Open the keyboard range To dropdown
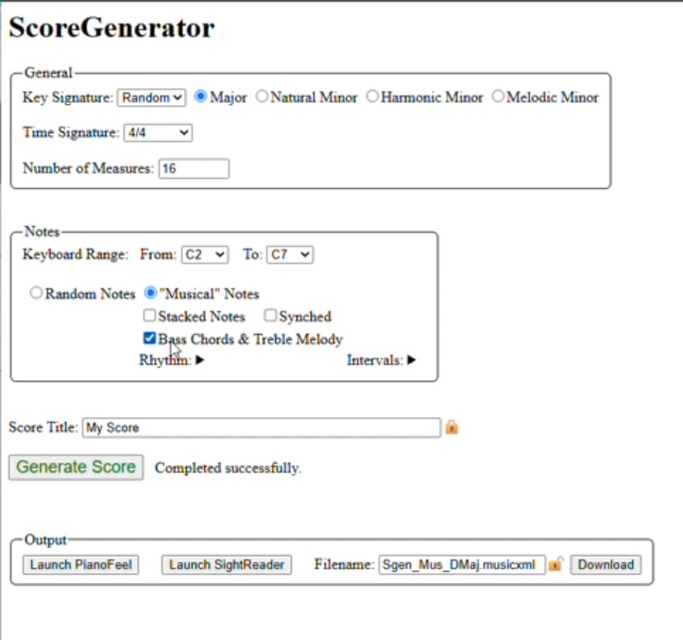 coord(290,254)
